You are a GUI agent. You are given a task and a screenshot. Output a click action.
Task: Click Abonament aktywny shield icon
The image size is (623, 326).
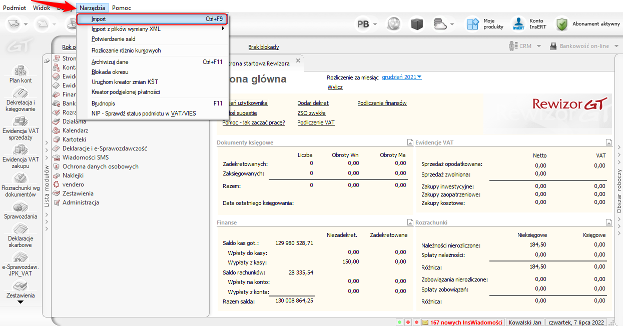pyautogui.click(x=562, y=23)
